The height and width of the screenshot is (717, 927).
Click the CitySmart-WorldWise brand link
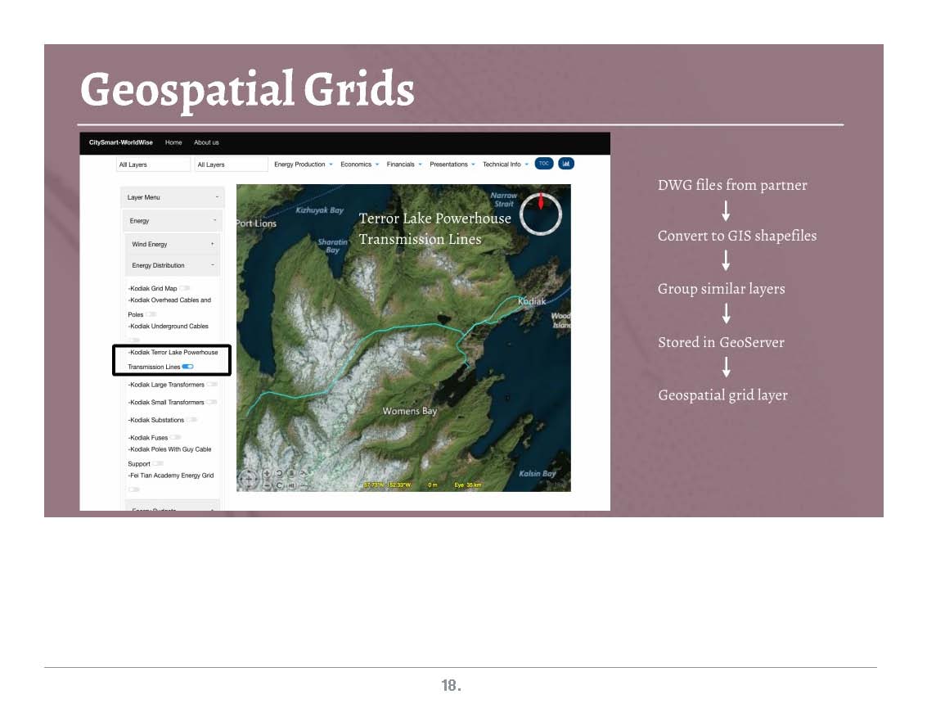(x=121, y=142)
